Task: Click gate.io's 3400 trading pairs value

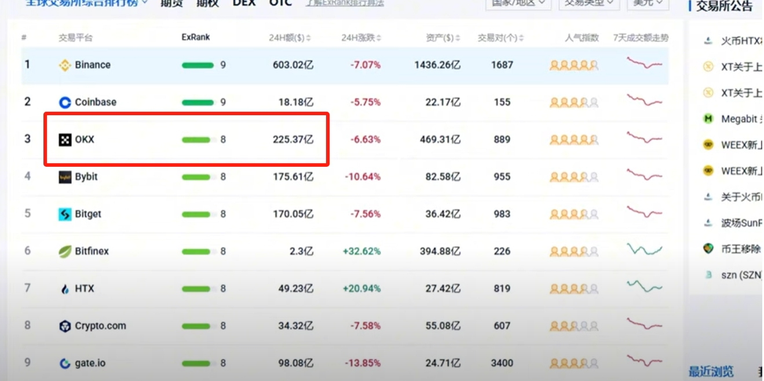Action: pyautogui.click(x=502, y=364)
